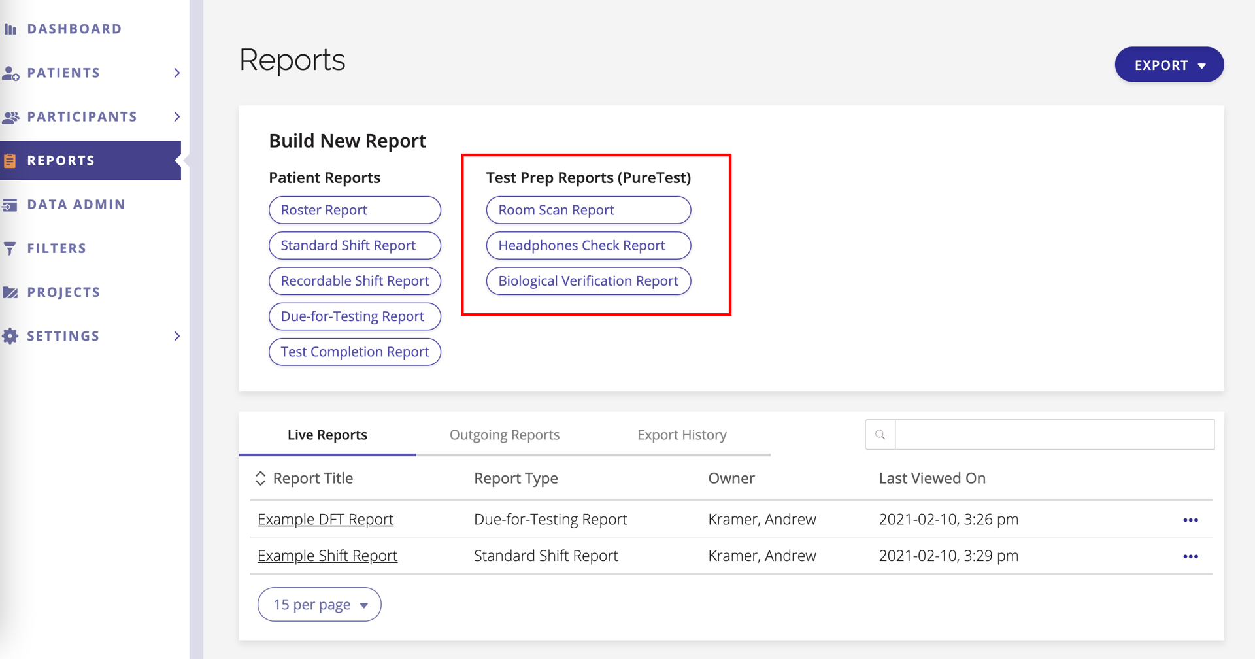Build a Room Scan Report
The height and width of the screenshot is (659, 1255).
pyautogui.click(x=588, y=210)
